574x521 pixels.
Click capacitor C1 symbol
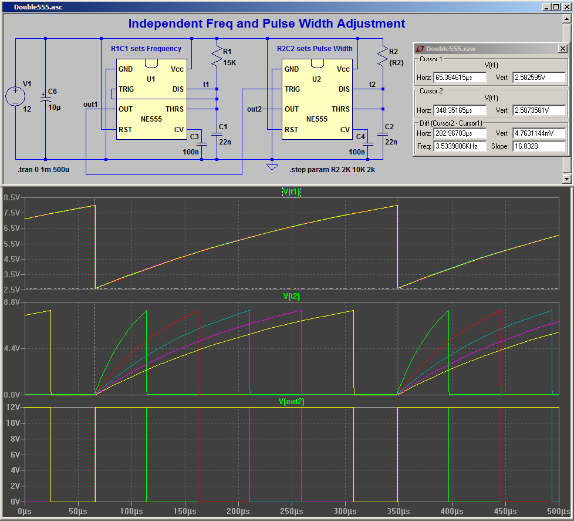[217, 134]
